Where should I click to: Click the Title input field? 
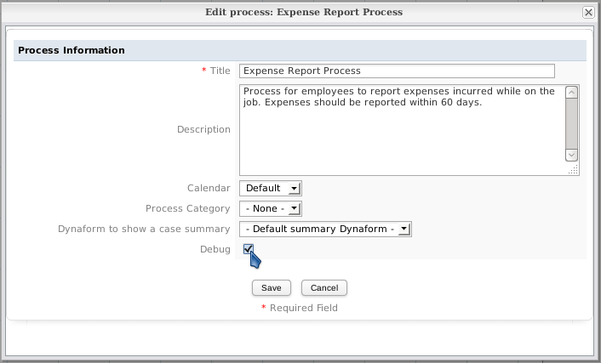397,71
